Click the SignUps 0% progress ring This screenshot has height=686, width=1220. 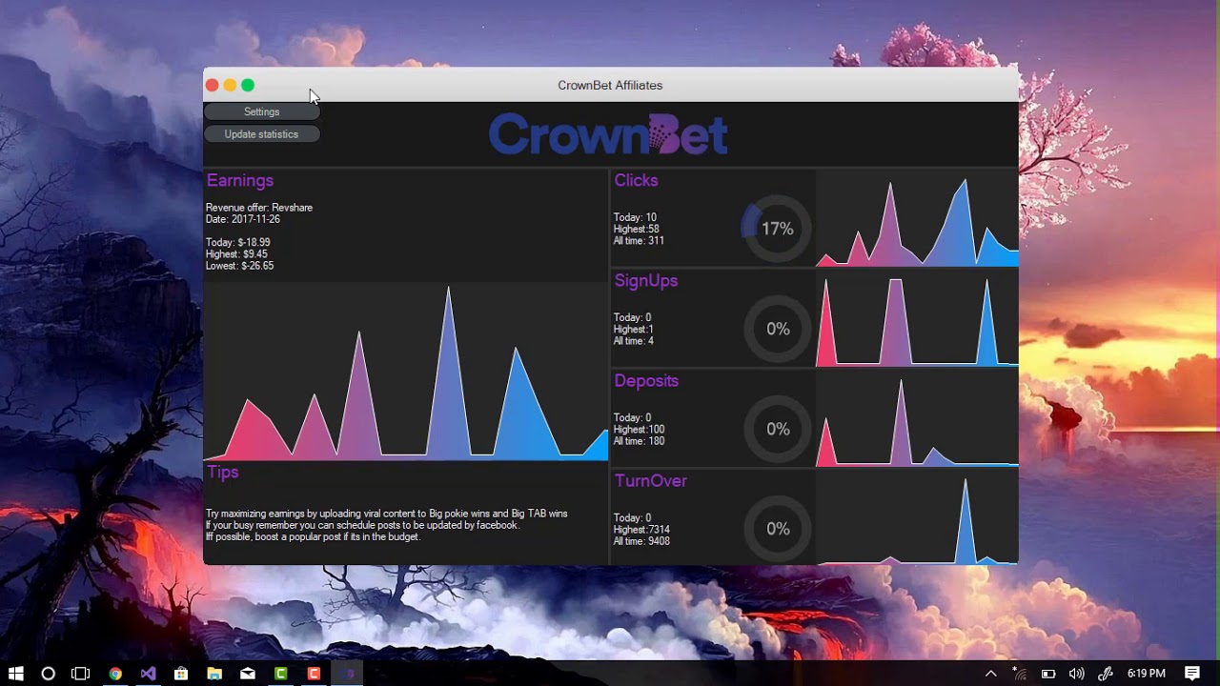(778, 329)
